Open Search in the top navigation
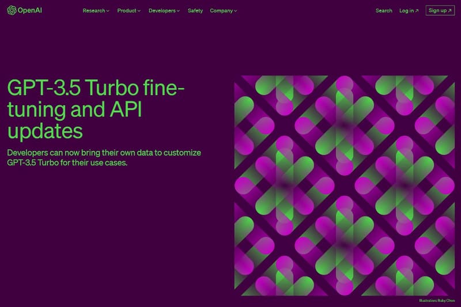 (384, 10)
